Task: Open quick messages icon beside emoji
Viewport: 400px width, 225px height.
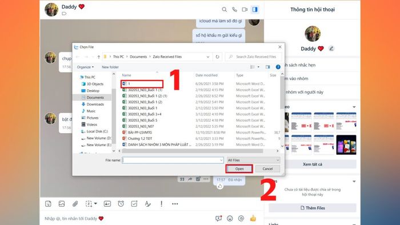Action: point(219,218)
